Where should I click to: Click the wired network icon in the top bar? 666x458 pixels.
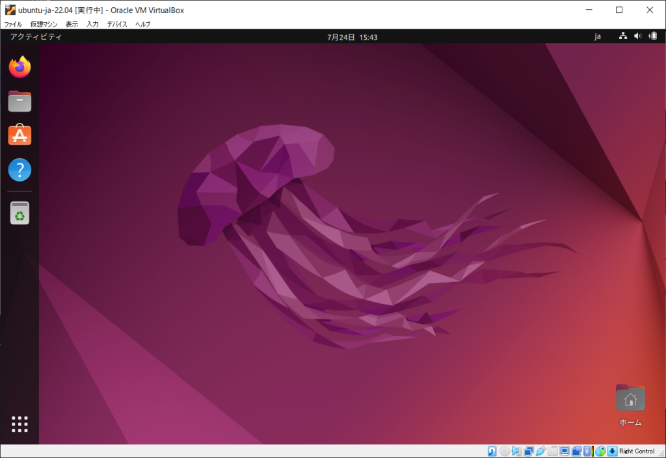click(x=622, y=36)
